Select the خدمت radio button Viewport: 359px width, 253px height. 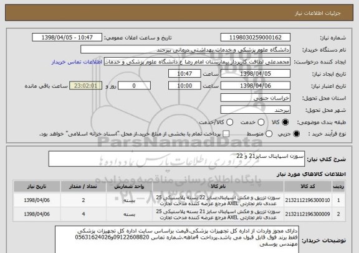[261, 122]
